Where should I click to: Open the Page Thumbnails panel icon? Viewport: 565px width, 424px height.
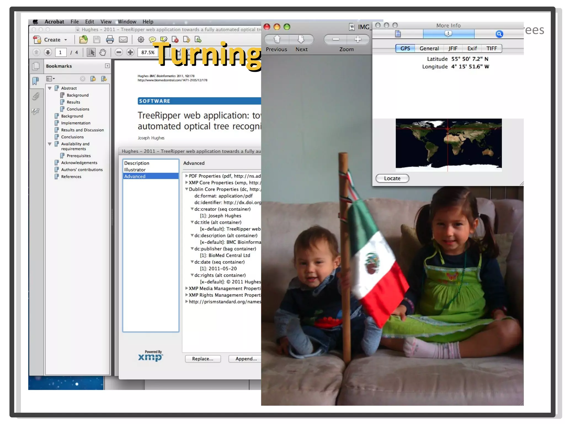(36, 66)
